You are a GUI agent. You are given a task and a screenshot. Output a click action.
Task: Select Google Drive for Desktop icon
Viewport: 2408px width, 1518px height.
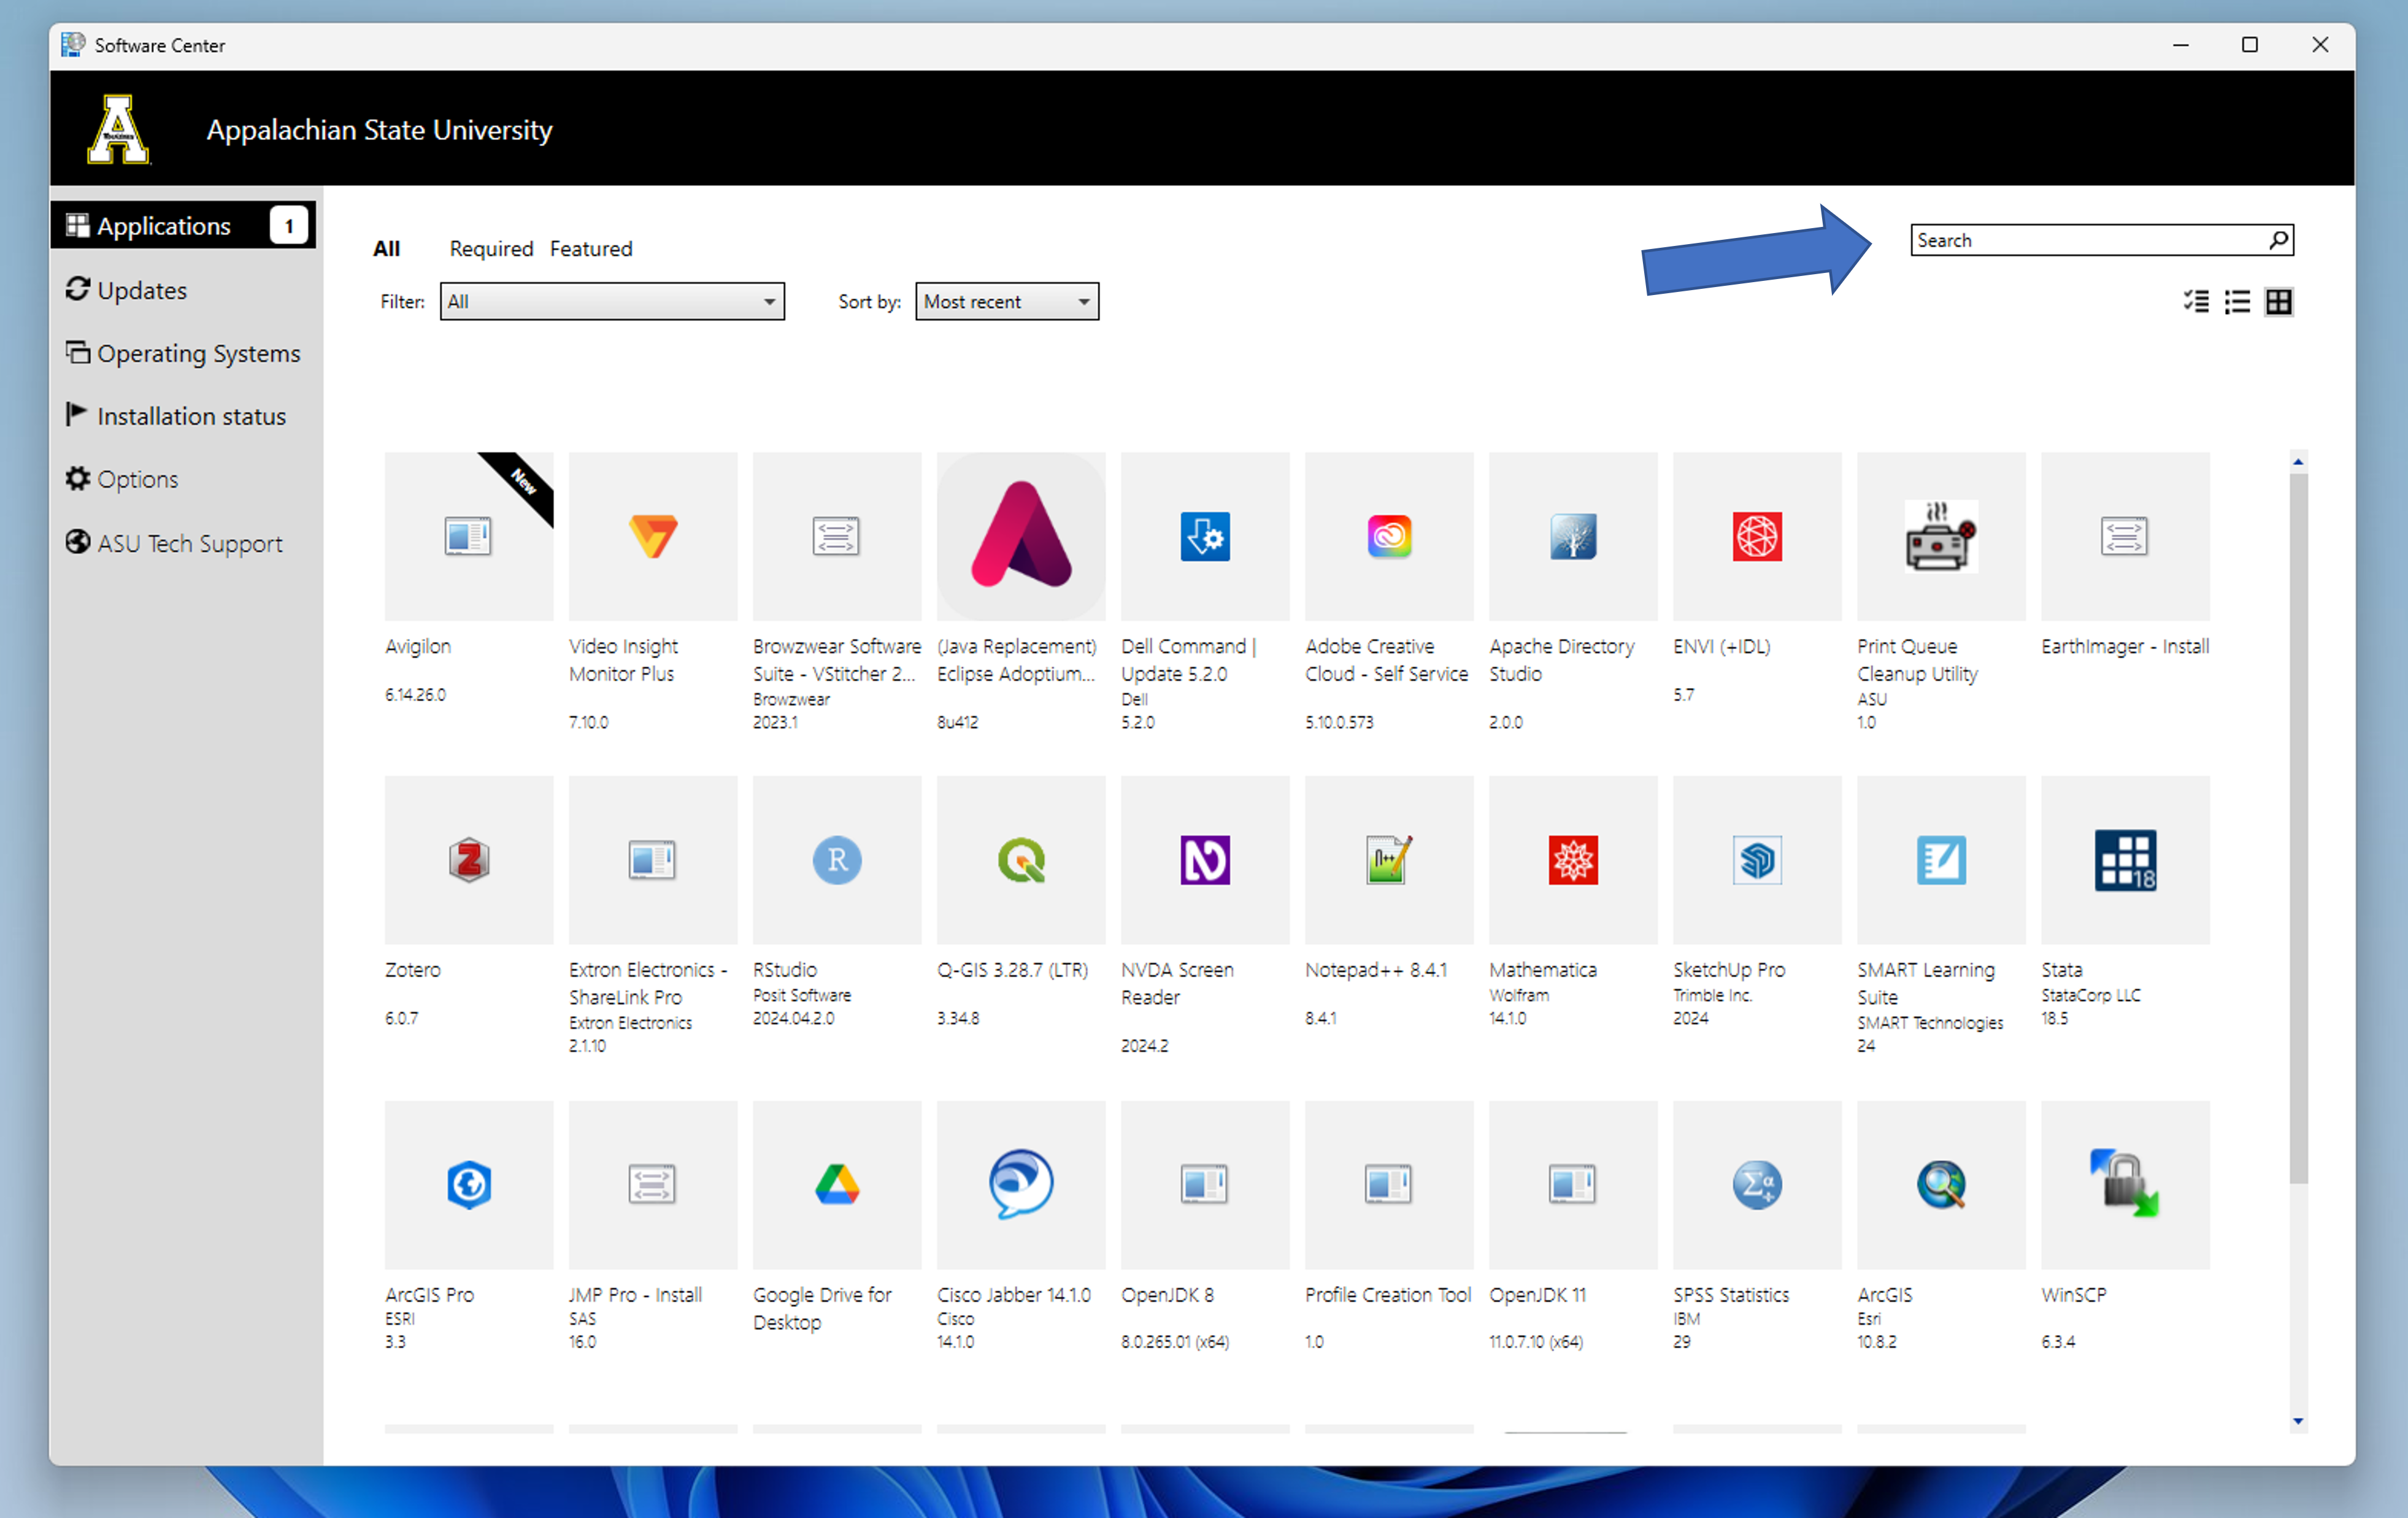(837, 1185)
